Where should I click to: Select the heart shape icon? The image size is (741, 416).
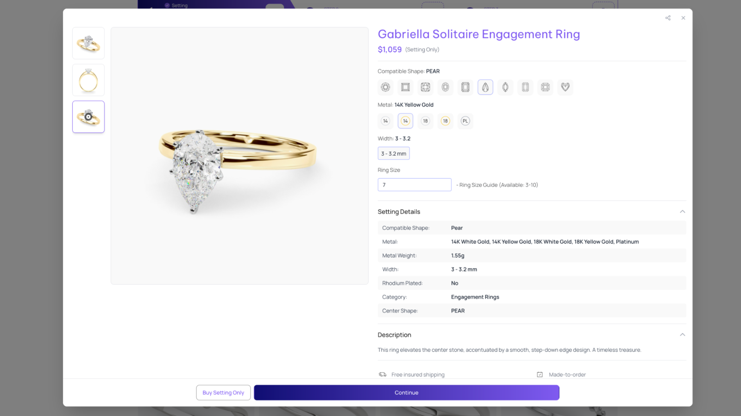(x=565, y=87)
